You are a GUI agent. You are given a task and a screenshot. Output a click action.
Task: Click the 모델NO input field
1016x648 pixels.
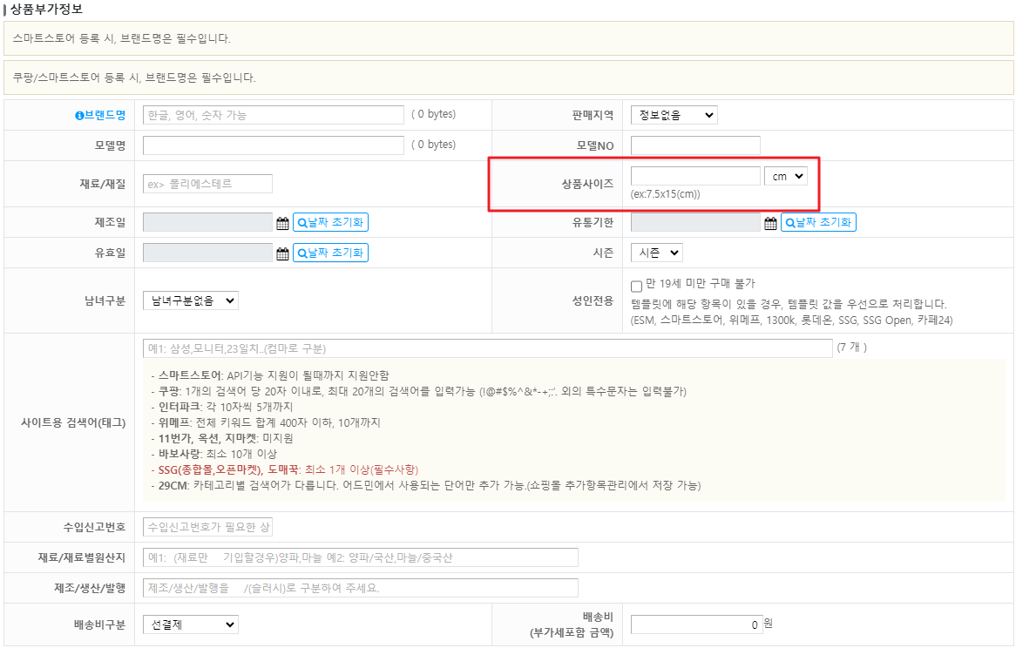[x=694, y=145]
